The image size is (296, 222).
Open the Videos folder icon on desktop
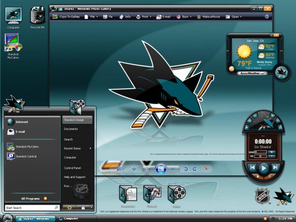click(176, 196)
